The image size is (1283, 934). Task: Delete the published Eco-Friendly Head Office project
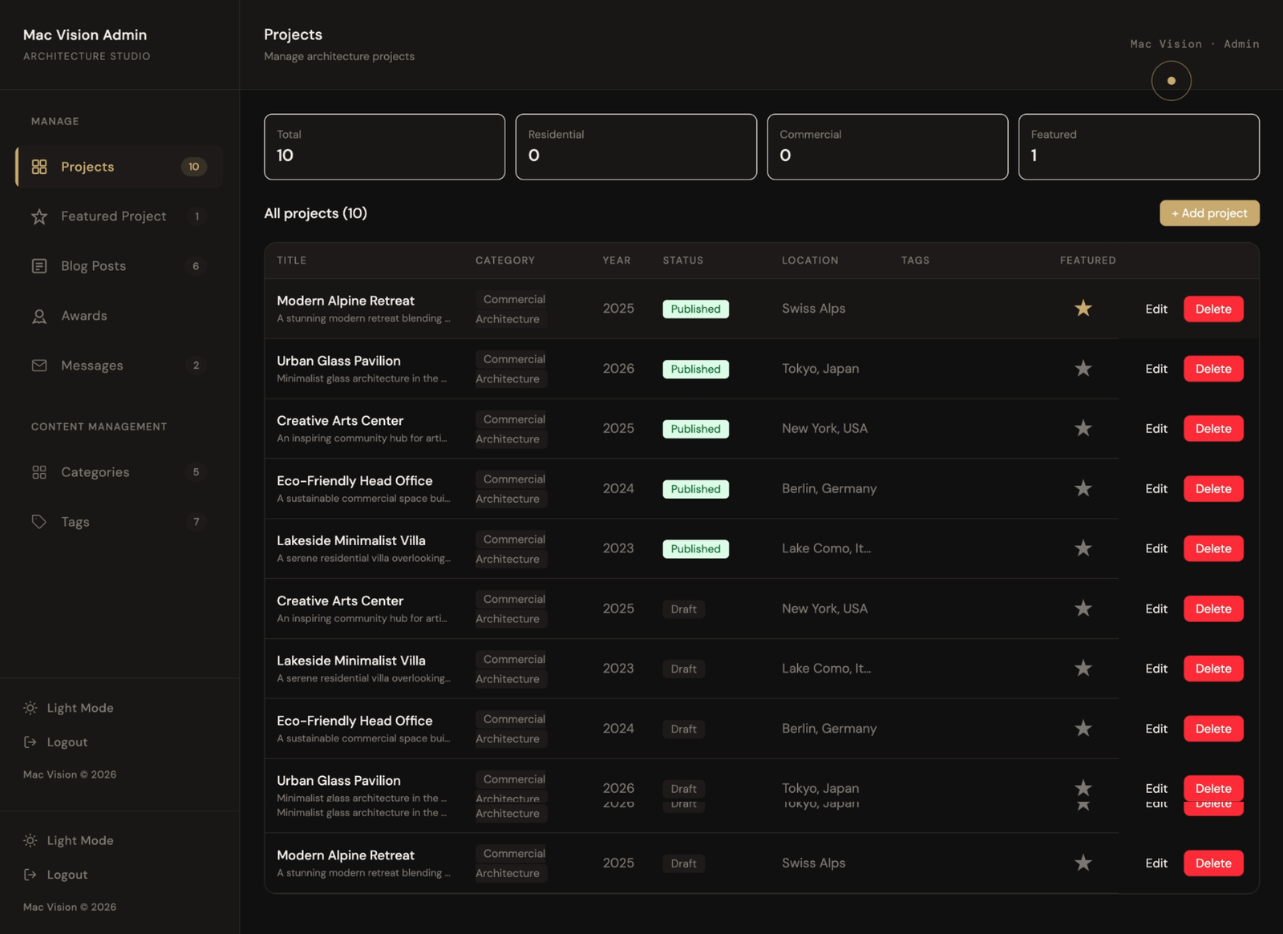[1213, 488]
